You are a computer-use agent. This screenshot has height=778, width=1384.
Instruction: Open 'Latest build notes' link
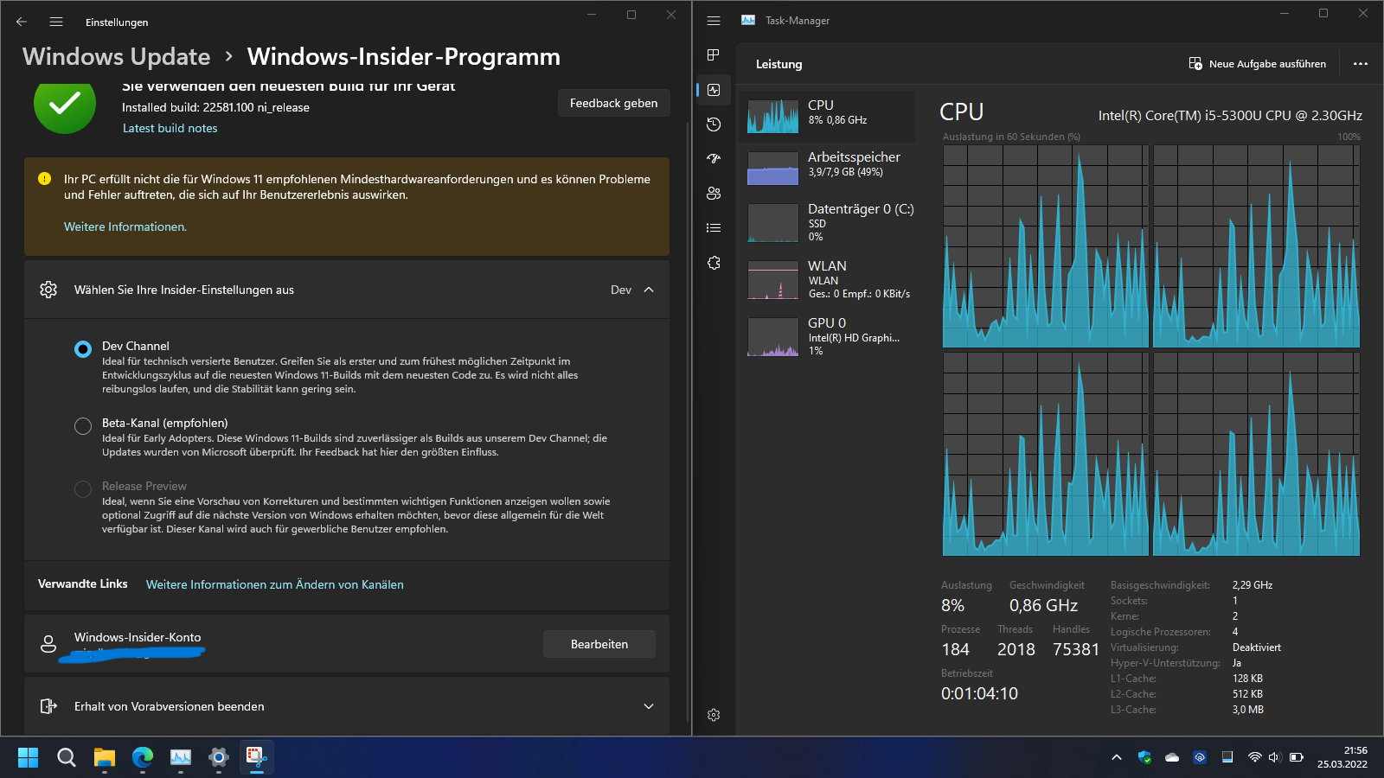[x=170, y=127]
